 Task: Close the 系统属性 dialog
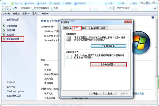point(128,22)
